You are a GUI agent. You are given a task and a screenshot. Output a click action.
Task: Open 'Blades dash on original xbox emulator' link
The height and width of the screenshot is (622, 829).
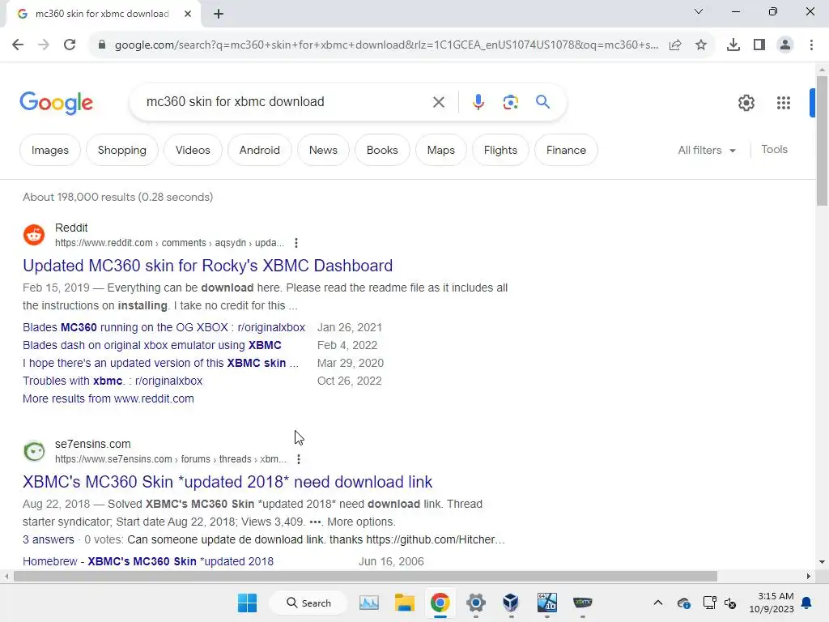[151, 345]
